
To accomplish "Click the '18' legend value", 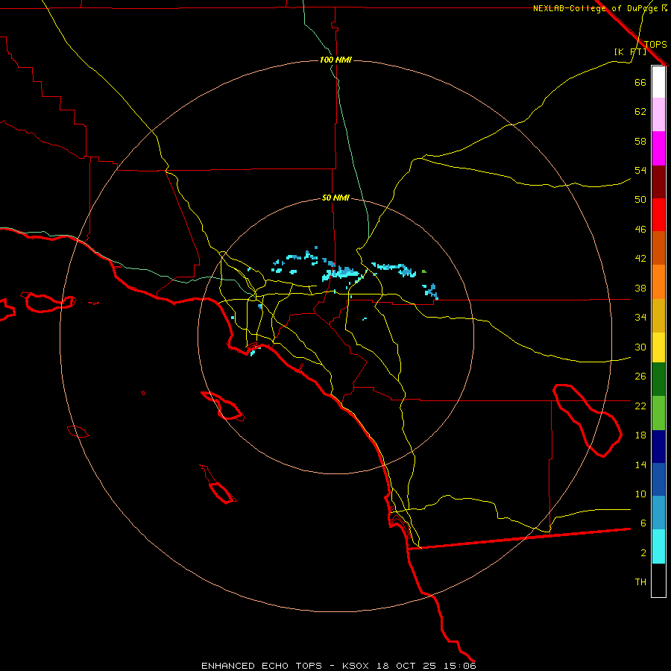I will [x=640, y=435].
